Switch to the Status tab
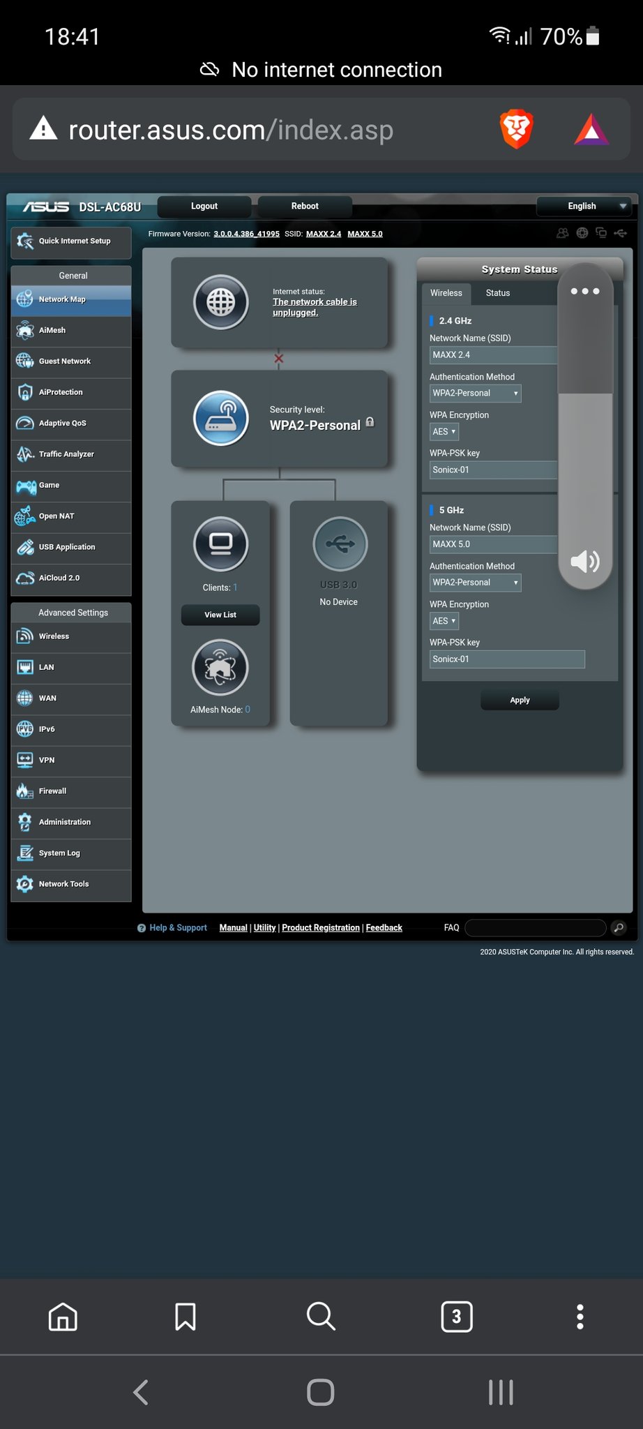 498,293
